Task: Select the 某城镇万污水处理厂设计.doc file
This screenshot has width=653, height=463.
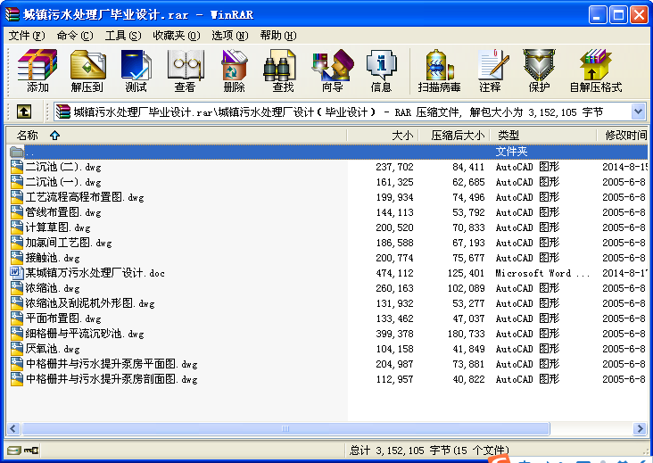Action: pos(95,273)
